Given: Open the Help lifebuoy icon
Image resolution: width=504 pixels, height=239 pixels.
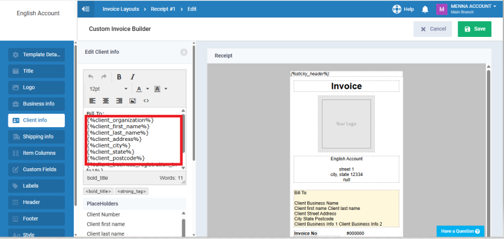Looking at the screenshot, I should pyautogui.click(x=397, y=9).
